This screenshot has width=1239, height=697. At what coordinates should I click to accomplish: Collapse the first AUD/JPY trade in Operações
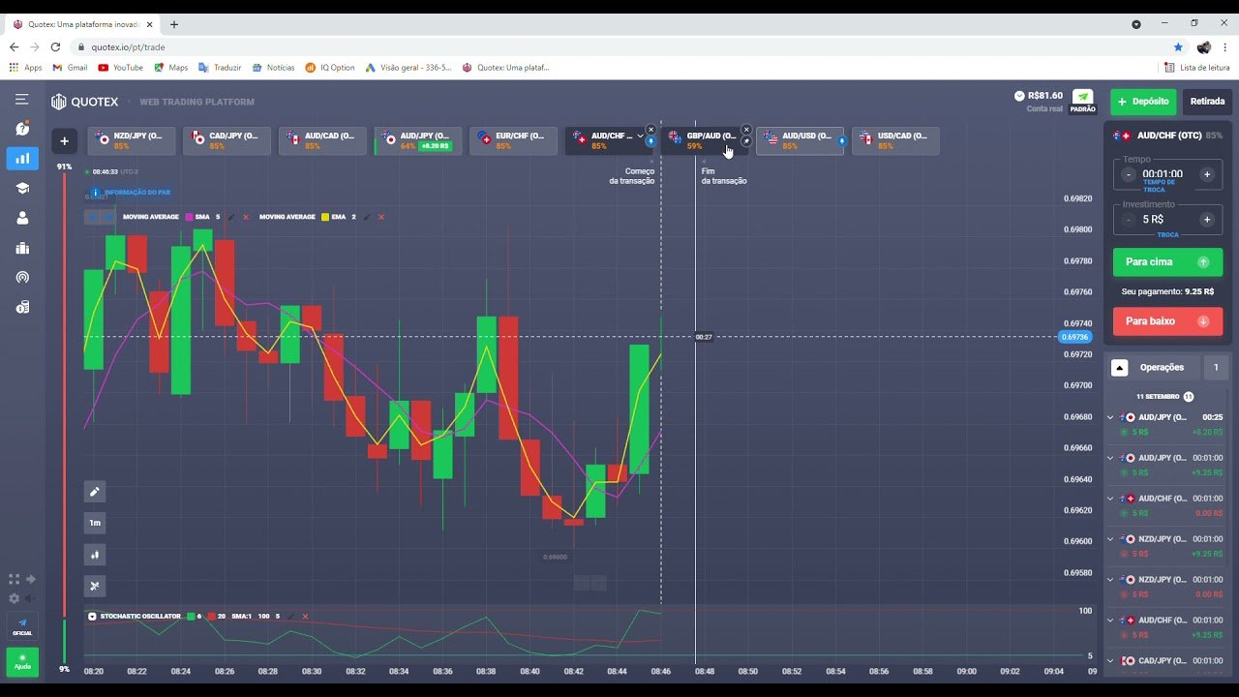point(1109,417)
